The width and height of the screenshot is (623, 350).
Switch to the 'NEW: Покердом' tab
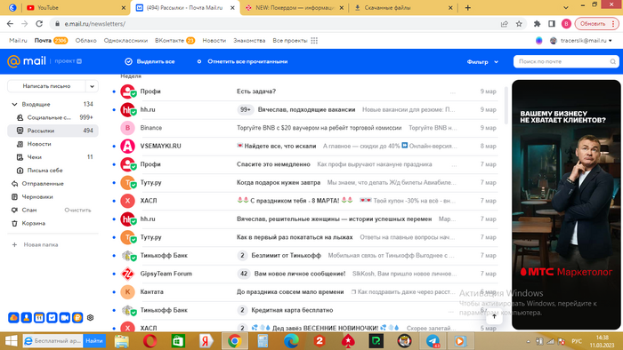point(294,7)
